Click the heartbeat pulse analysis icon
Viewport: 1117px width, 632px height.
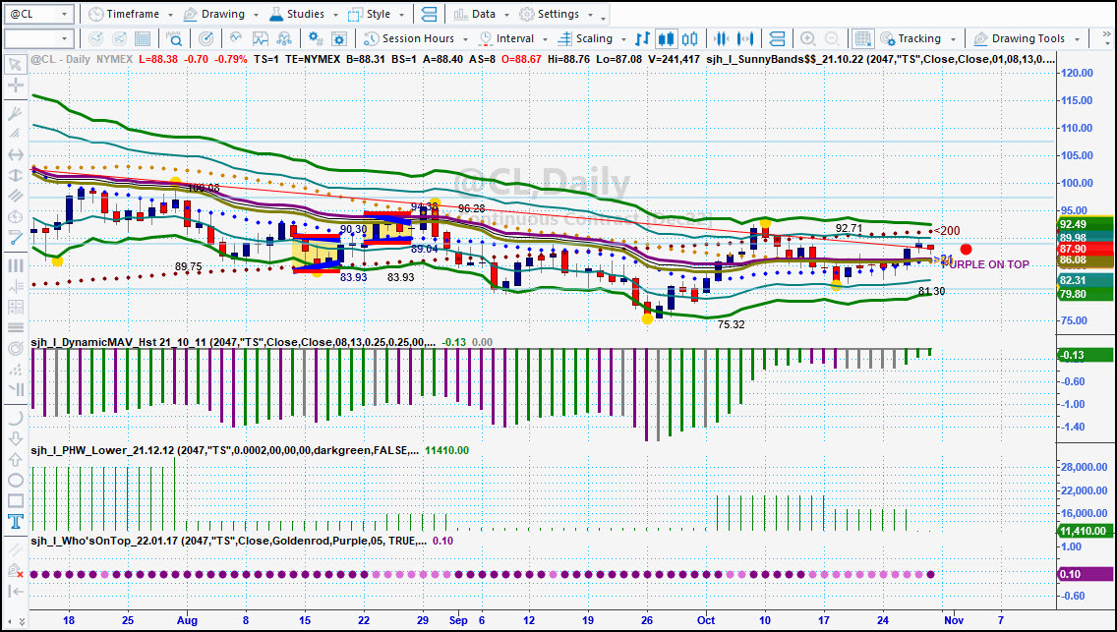tap(237, 38)
